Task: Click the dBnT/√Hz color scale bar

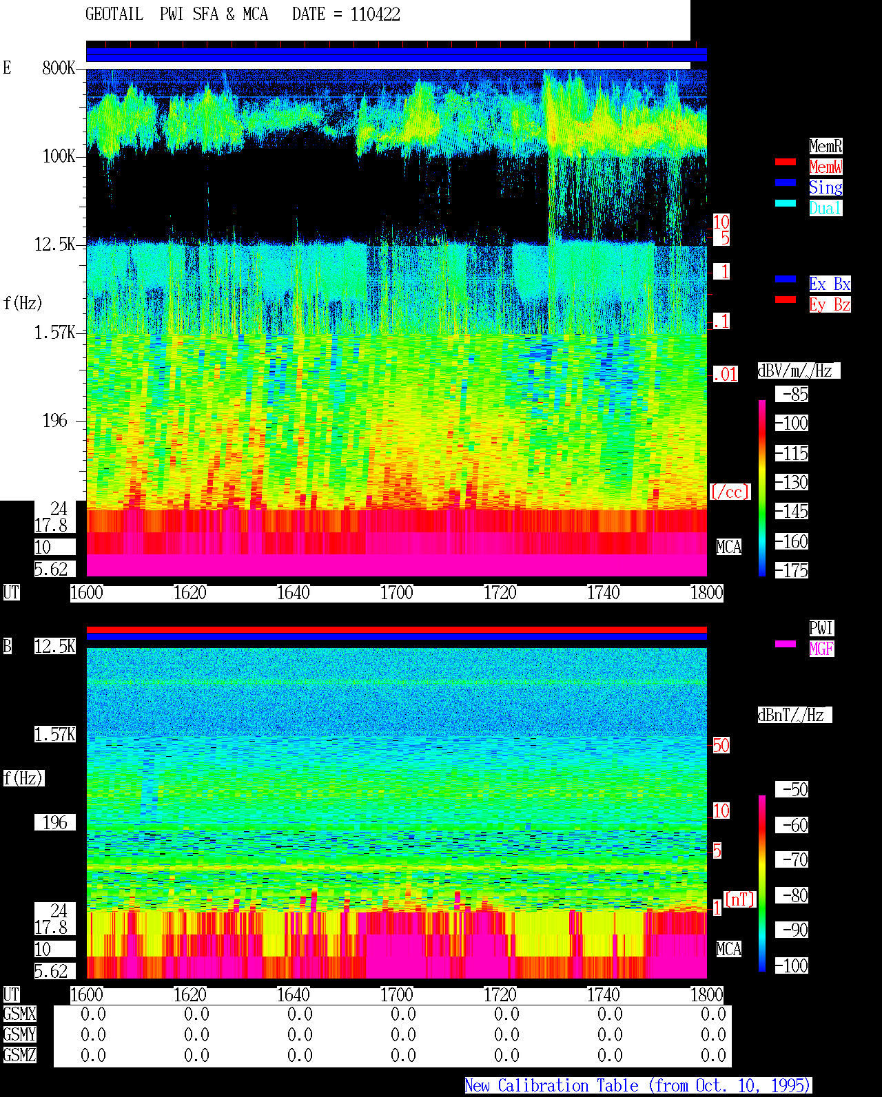Action: 762,884
